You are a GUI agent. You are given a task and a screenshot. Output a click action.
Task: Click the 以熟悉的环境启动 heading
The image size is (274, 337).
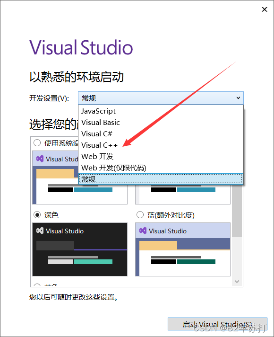point(77,77)
